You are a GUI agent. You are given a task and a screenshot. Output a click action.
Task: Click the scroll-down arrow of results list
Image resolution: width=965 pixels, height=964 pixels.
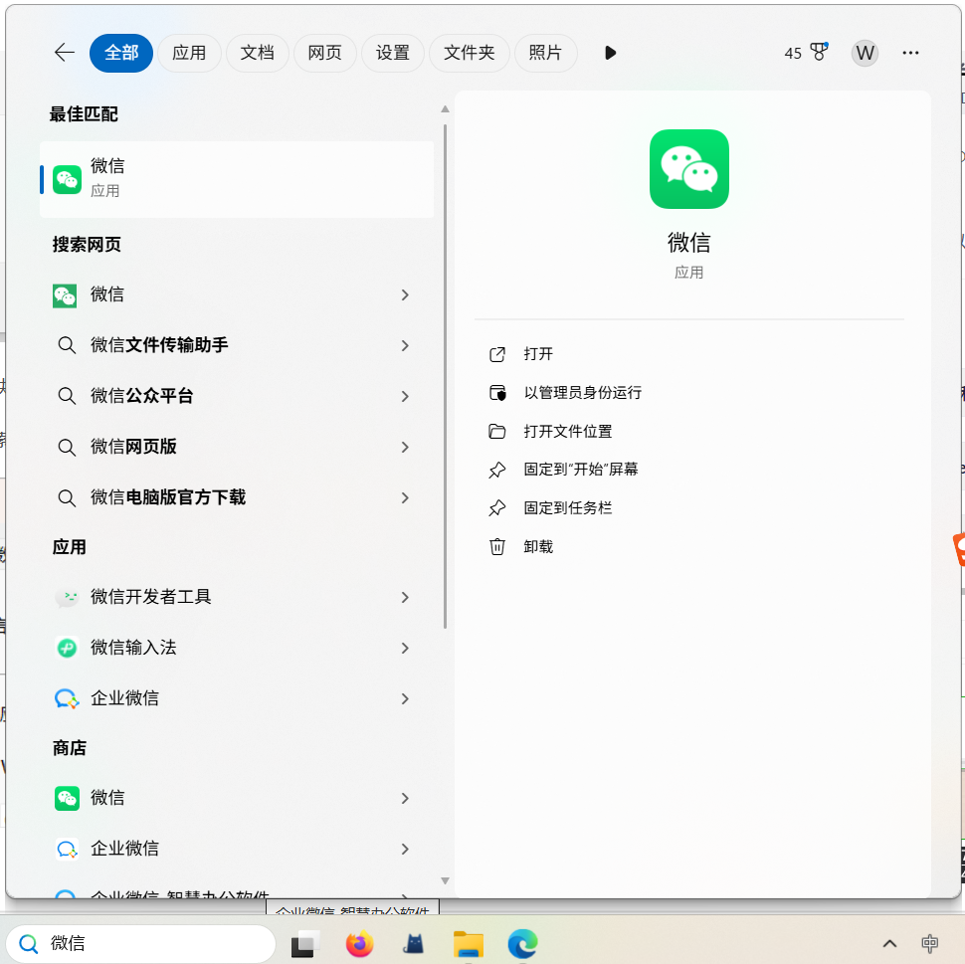[445, 880]
